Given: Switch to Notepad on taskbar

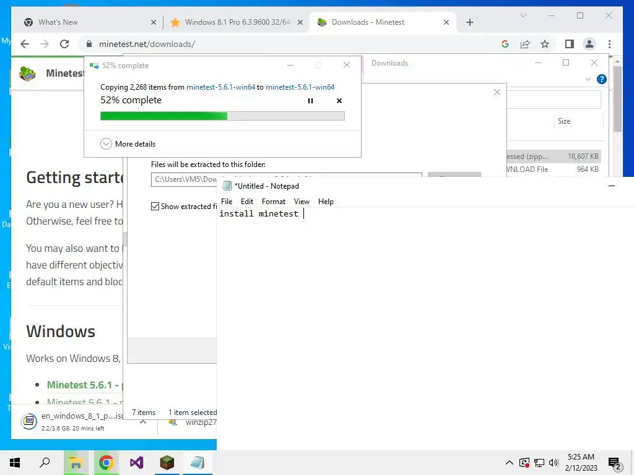Looking at the screenshot, I should pos(198,463).
